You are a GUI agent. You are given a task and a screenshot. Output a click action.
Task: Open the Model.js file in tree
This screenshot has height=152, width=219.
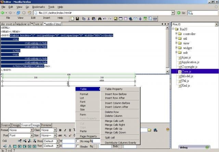click(x=186, y=76)
